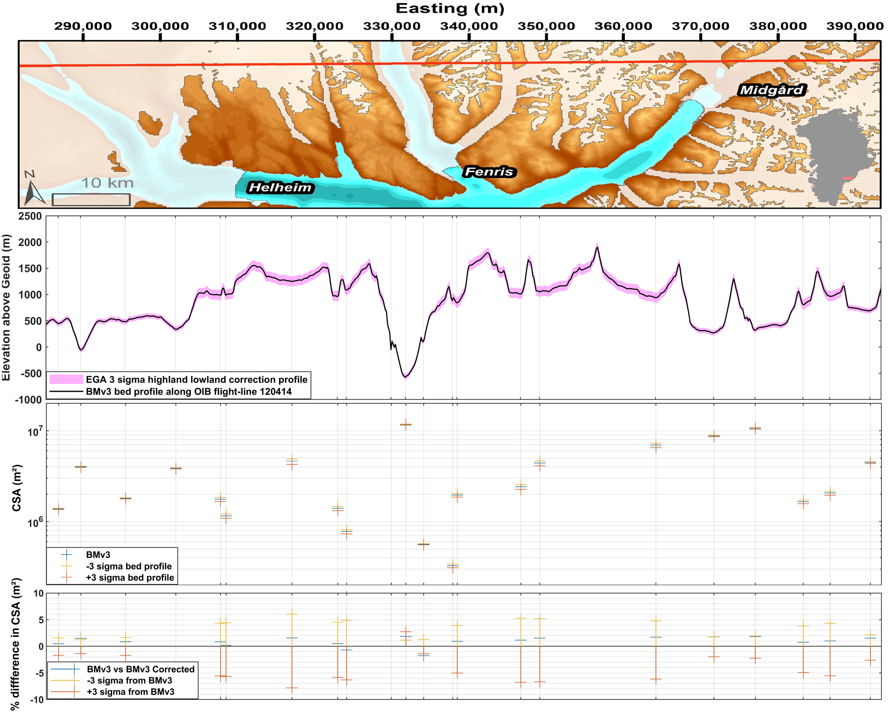Click the BMv3 vs BMv3 Corrected legend entry

coord(140,669)
